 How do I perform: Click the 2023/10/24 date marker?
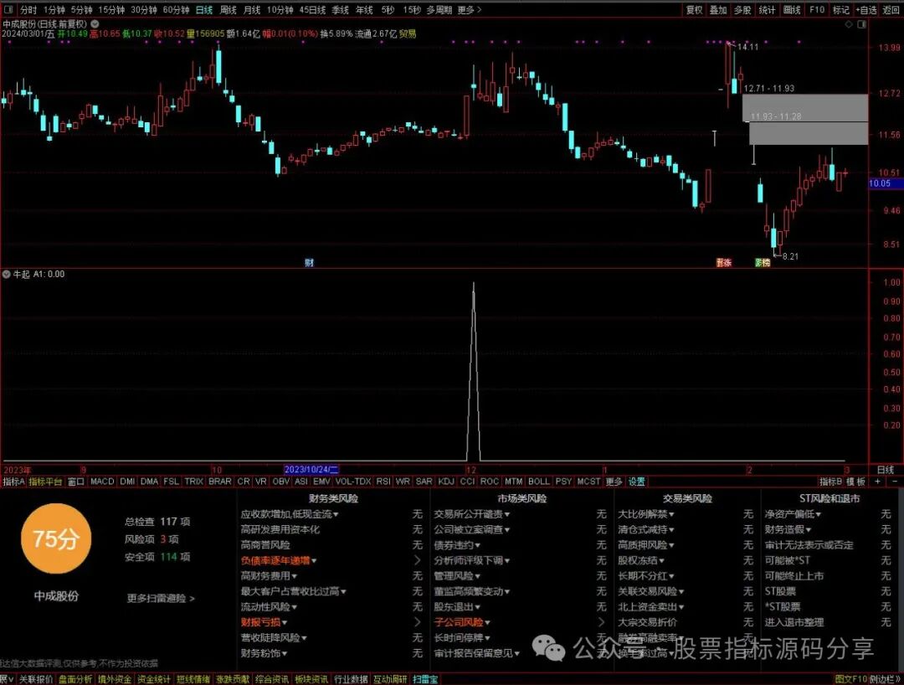[x=311, y=470]
